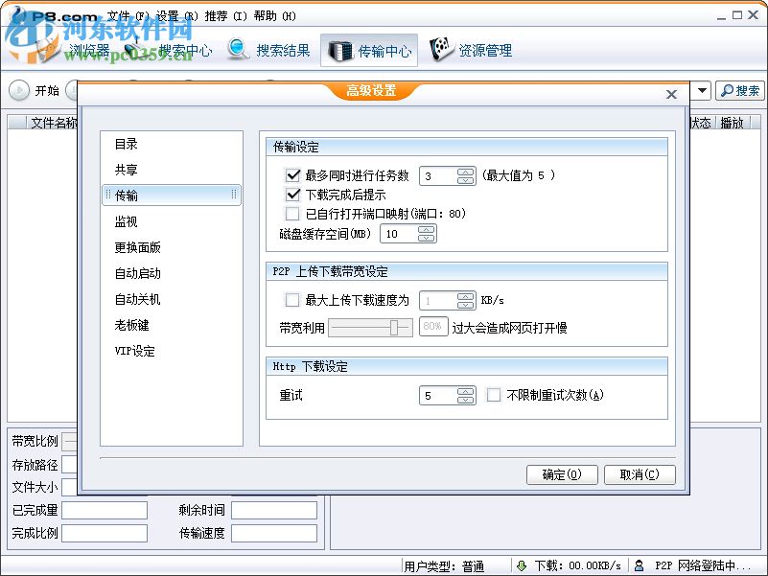Viewport: 768px width, 576px height.
Task: Toggle 最多同时进行任务数 checkbox
Action: tap(292, 174)
